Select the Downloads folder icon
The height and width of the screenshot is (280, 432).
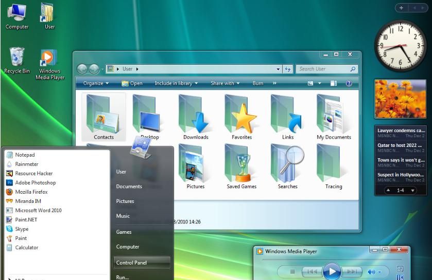click(x=196, y=117)
